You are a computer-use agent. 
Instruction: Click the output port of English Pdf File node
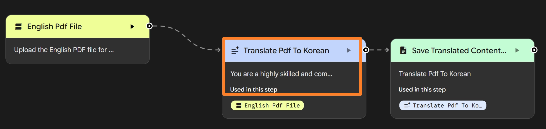pos(149,26)
